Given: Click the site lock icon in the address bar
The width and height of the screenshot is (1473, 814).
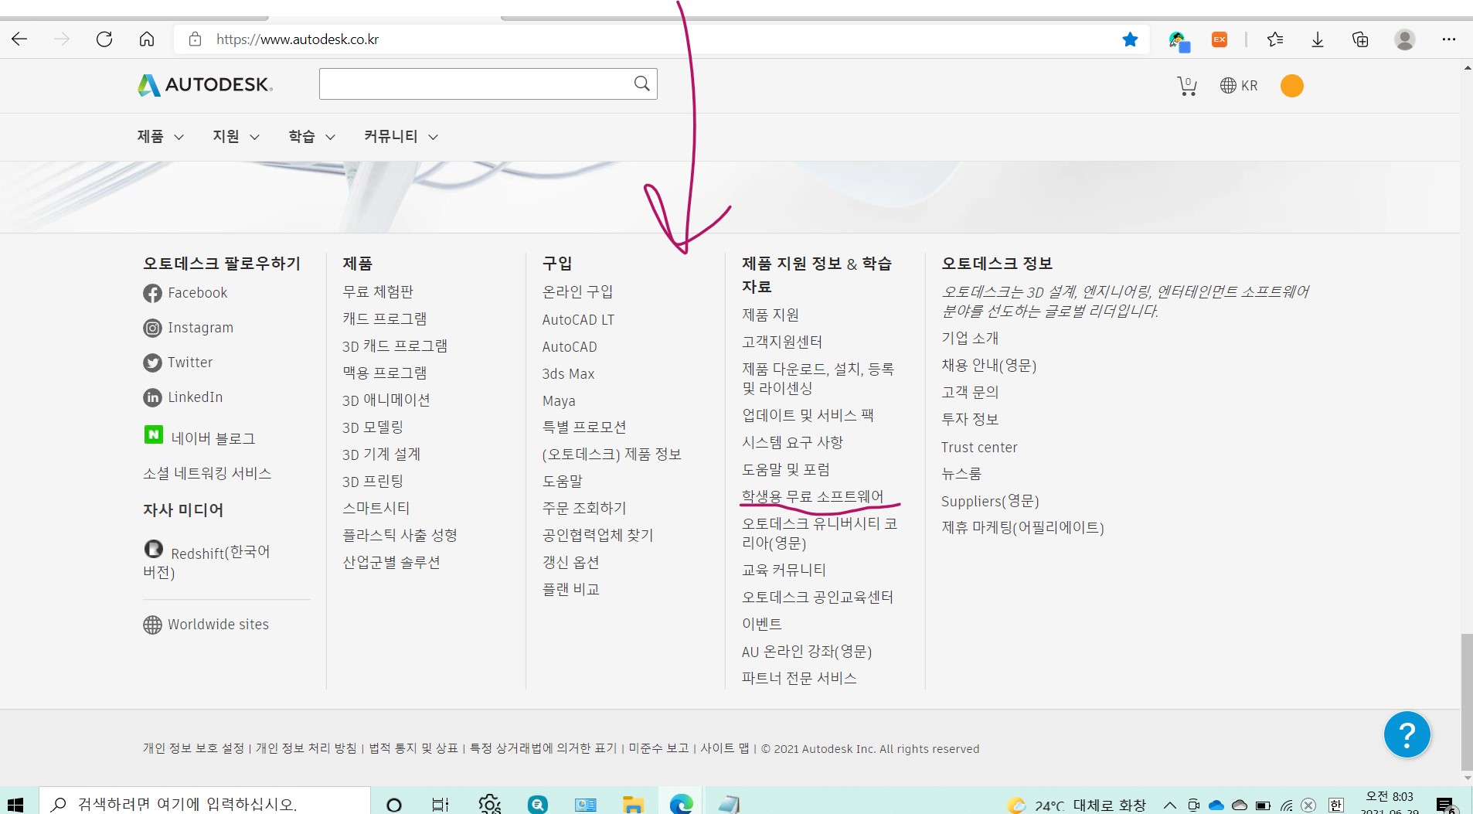Looking at the screenshot, I should [x=196, y=39].
